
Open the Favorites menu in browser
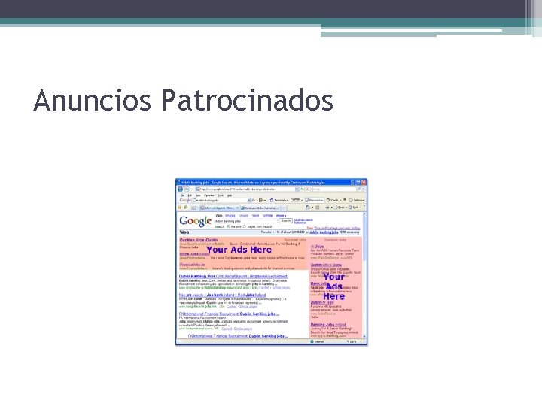pyautogui.click(x=209, y=195)
